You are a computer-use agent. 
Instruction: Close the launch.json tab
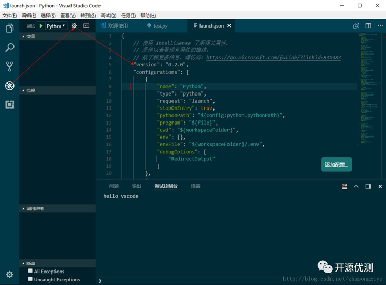(x=229, y=25)
